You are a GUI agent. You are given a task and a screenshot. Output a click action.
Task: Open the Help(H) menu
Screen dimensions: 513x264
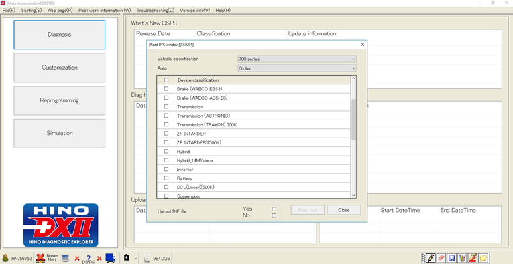[223, 10]
